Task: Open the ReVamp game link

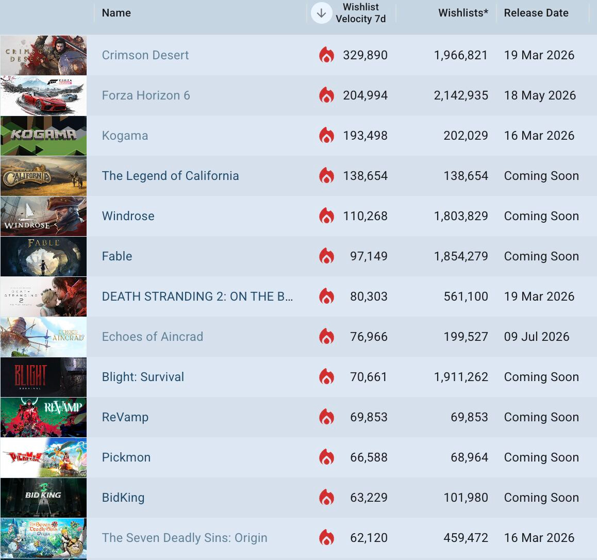Action: [x=125, y=417]
